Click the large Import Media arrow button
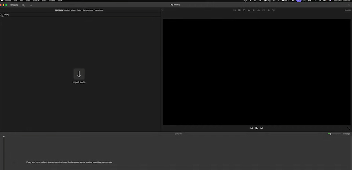This screenshot has height=170, width=352. point(79,74)
